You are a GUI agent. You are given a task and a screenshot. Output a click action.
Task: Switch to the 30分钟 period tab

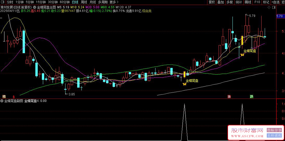click(53, 2)
